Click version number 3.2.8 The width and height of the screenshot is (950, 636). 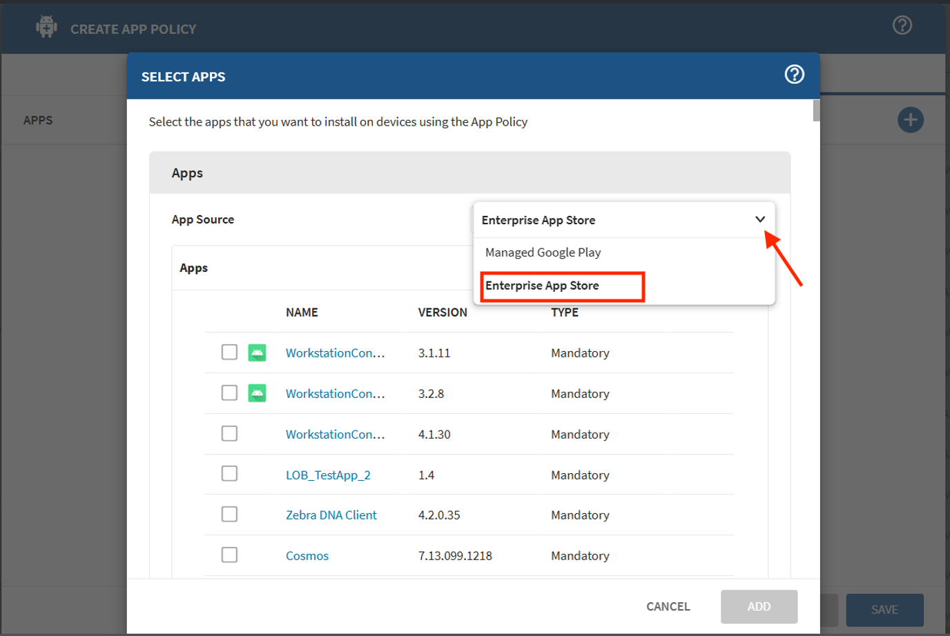point(431,394)
